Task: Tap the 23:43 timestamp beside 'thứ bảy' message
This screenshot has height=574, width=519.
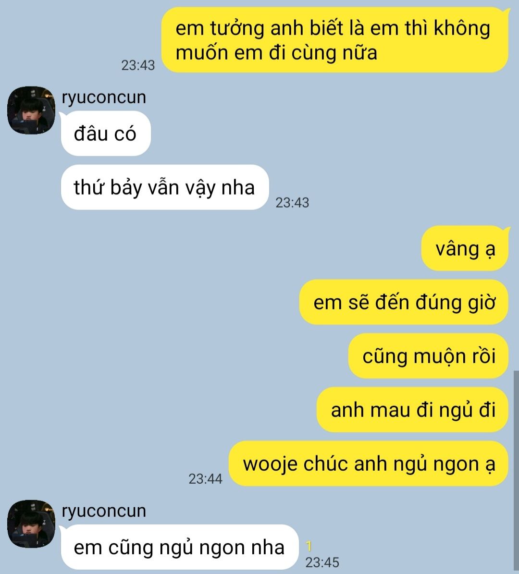Action: click(x=292, y=202)
